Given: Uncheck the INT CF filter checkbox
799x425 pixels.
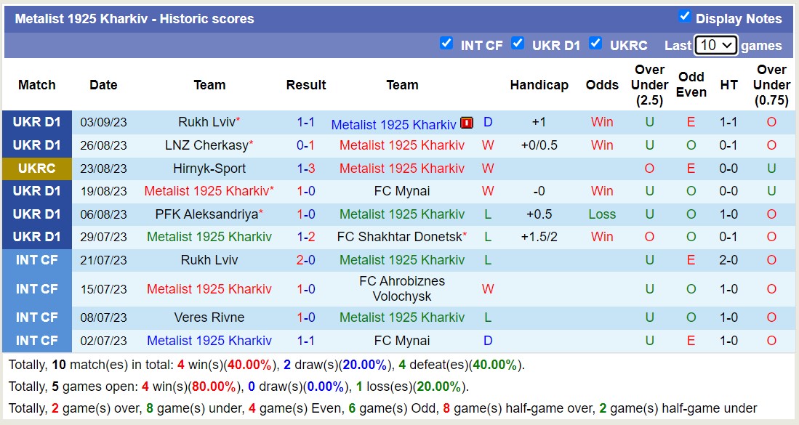Looking at the screenshot, I should pos(446,44).
